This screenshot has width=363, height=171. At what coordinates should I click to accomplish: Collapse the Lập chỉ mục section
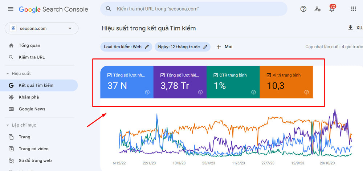[x=21, y=125]
